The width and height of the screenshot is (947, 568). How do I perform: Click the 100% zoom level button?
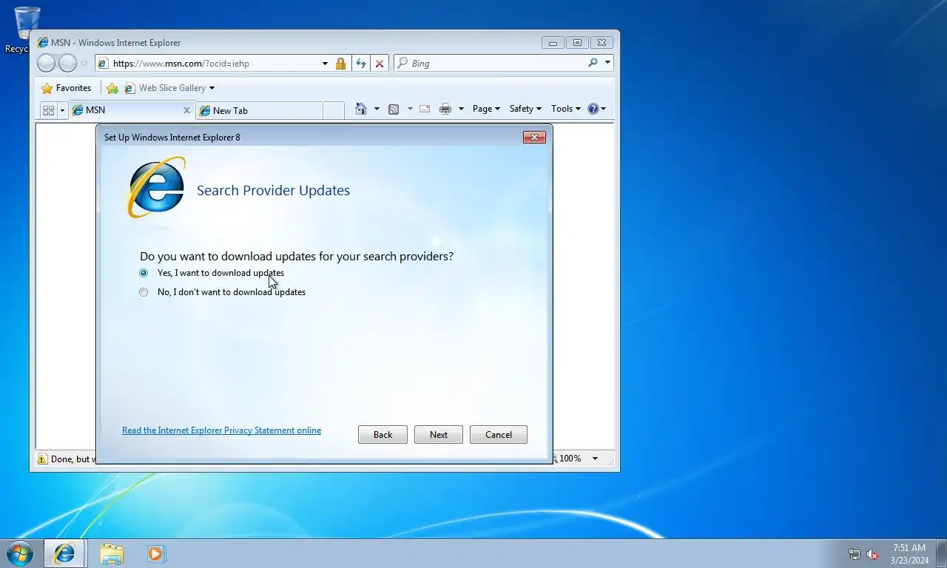pyautogui.click(x=570, y=459)
